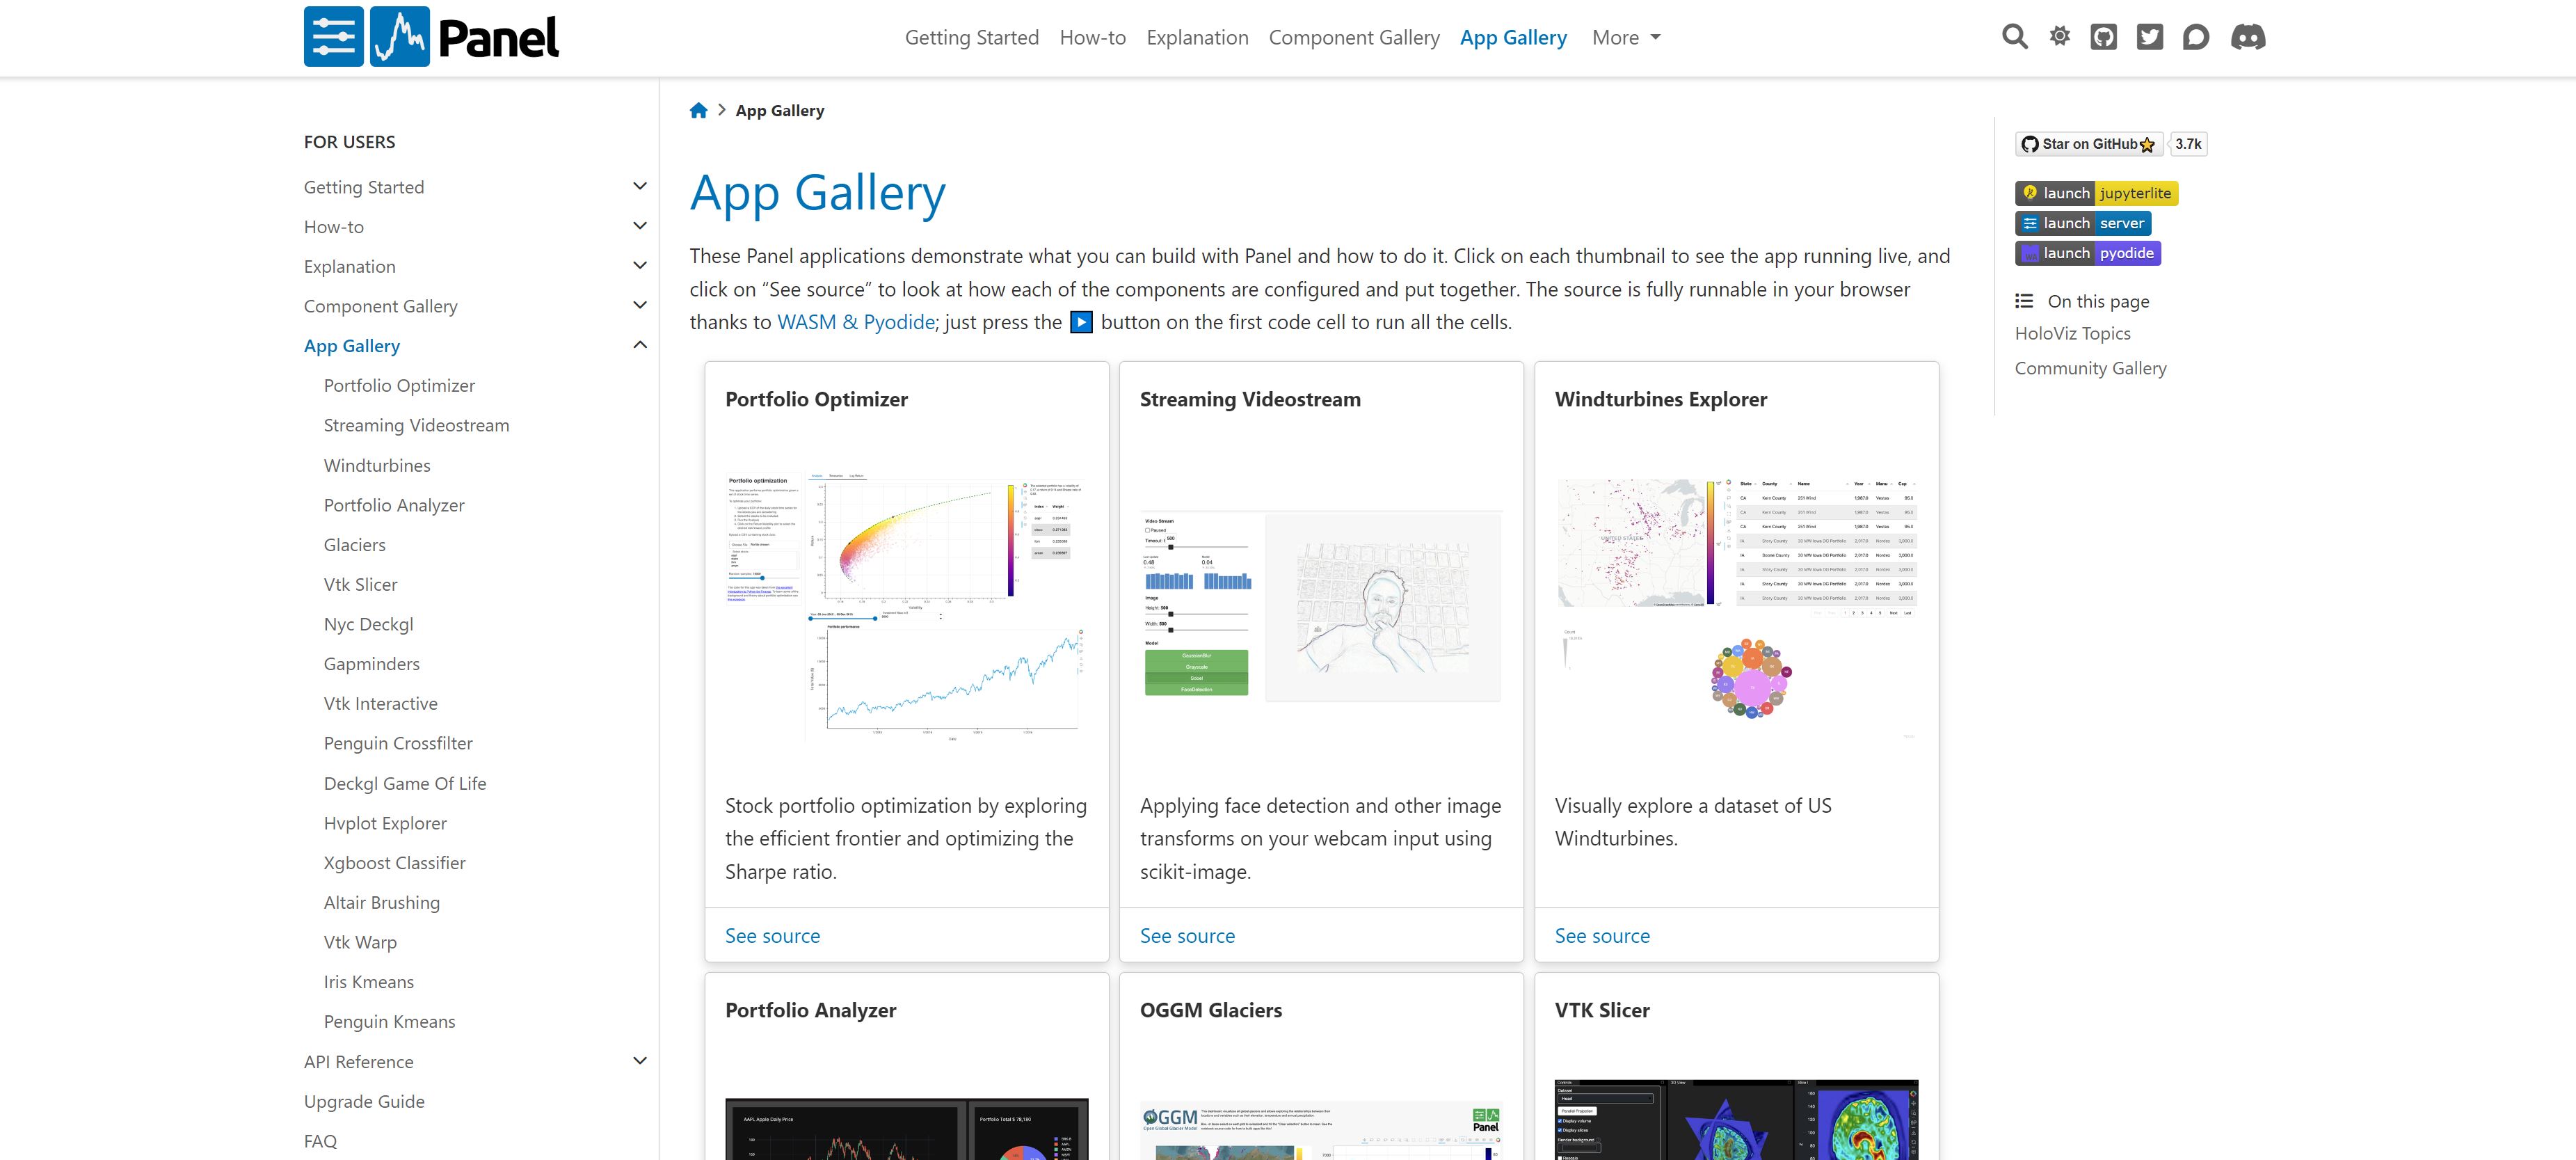Click Star on GitHub button

pos(2089,144)
